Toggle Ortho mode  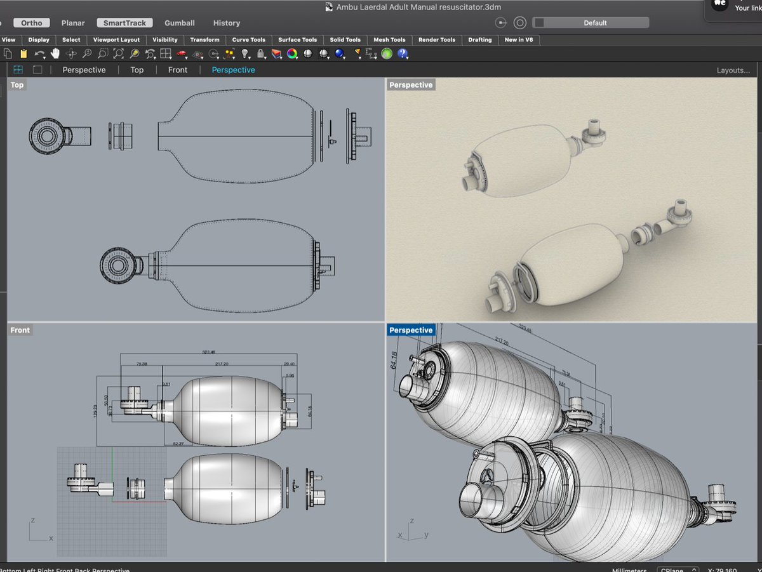(31, 23)
